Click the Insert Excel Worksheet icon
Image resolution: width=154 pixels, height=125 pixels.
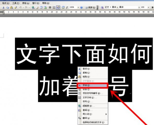tap(45, 7)
